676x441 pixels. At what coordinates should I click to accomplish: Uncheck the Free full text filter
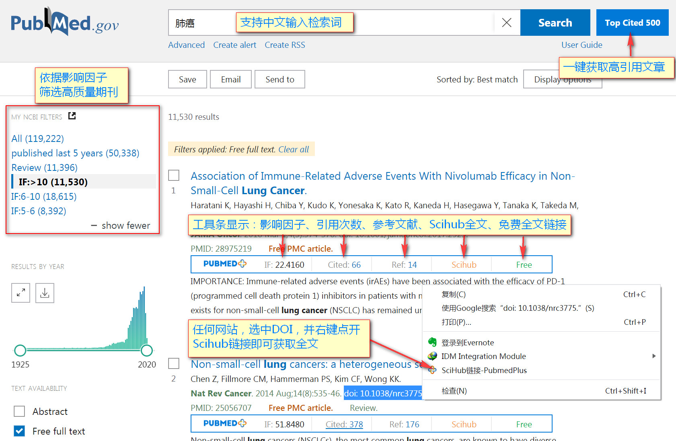point(19,431)
